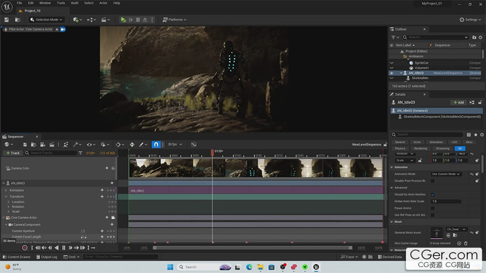Viewport: 486px width, 273px height.
Task: Open the Selection Mode dropdown
Action: point(46,19)
